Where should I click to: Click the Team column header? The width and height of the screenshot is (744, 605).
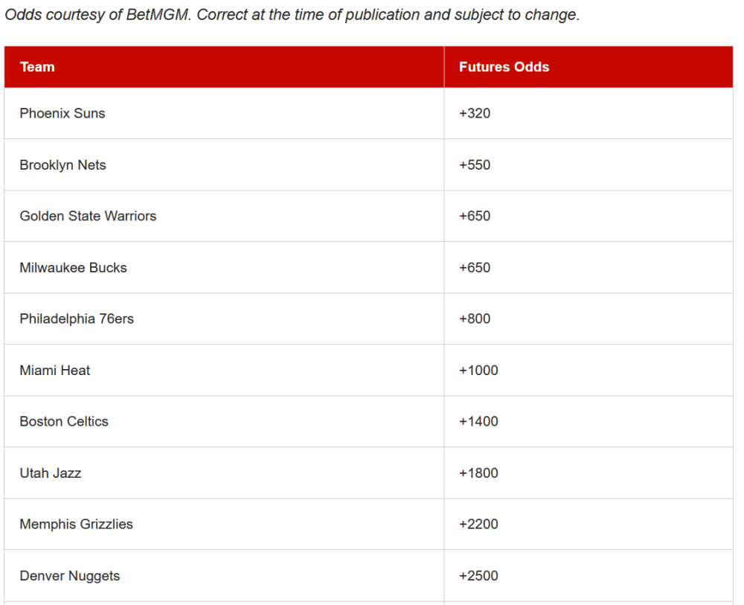pyautogui.click(x=224, y=67)
